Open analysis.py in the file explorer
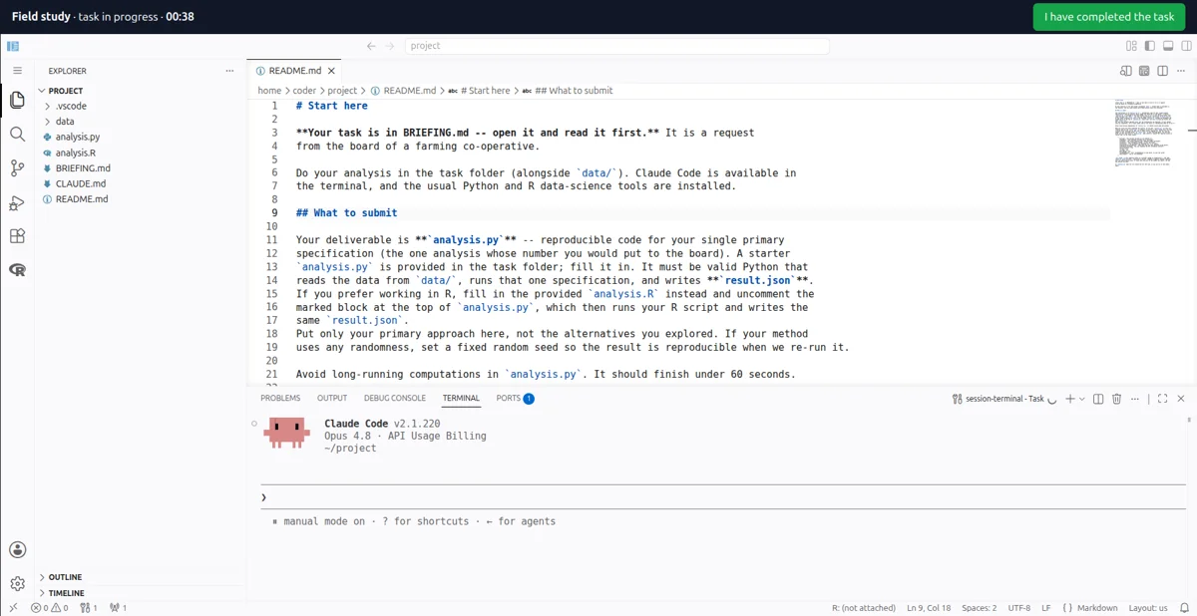The width and height of the screenshot is (1197, 616). (x=78, y=137)
